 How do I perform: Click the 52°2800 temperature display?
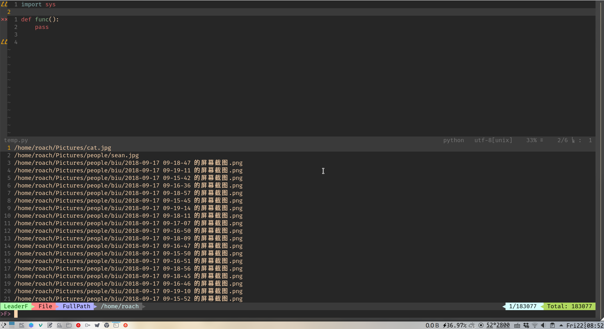pyautogui.click(x=498, y=325)
